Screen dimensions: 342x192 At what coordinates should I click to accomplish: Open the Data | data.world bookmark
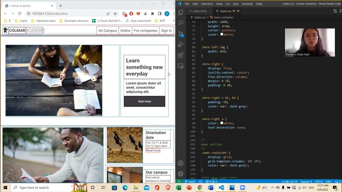pos(138,21)
